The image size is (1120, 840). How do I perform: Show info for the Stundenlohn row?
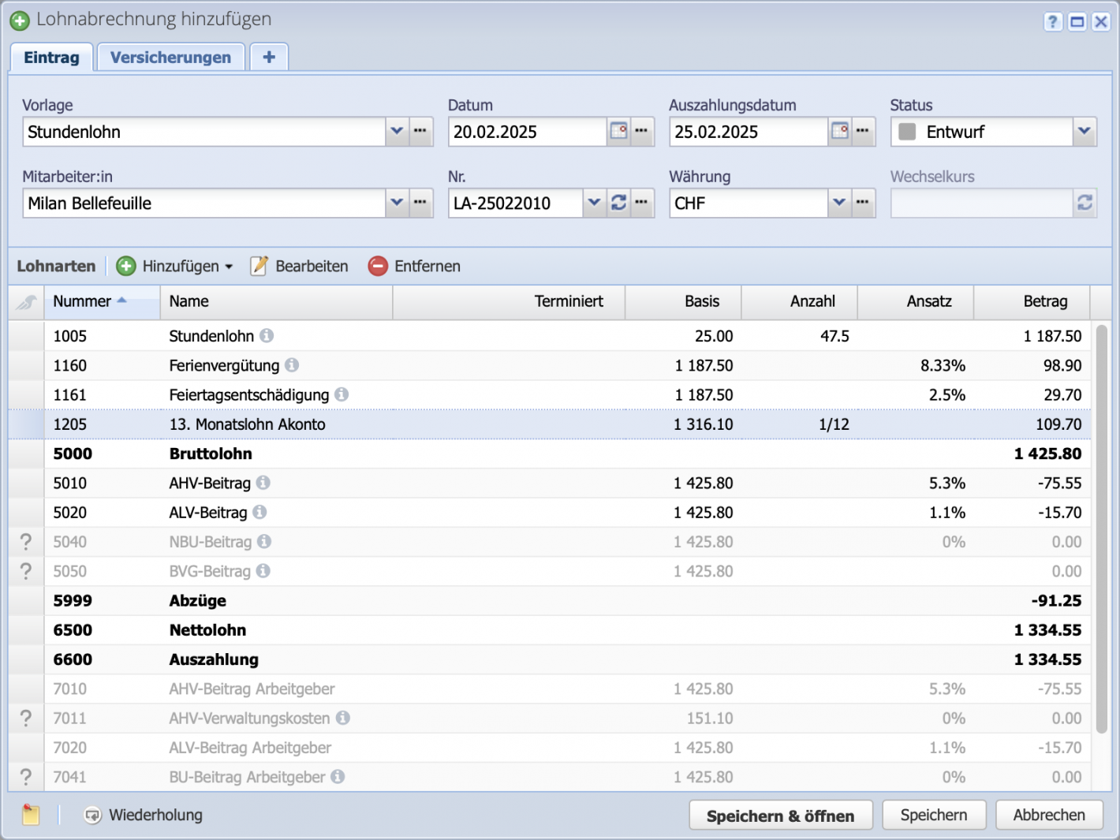pyautogui.click(x=266, y=335)
